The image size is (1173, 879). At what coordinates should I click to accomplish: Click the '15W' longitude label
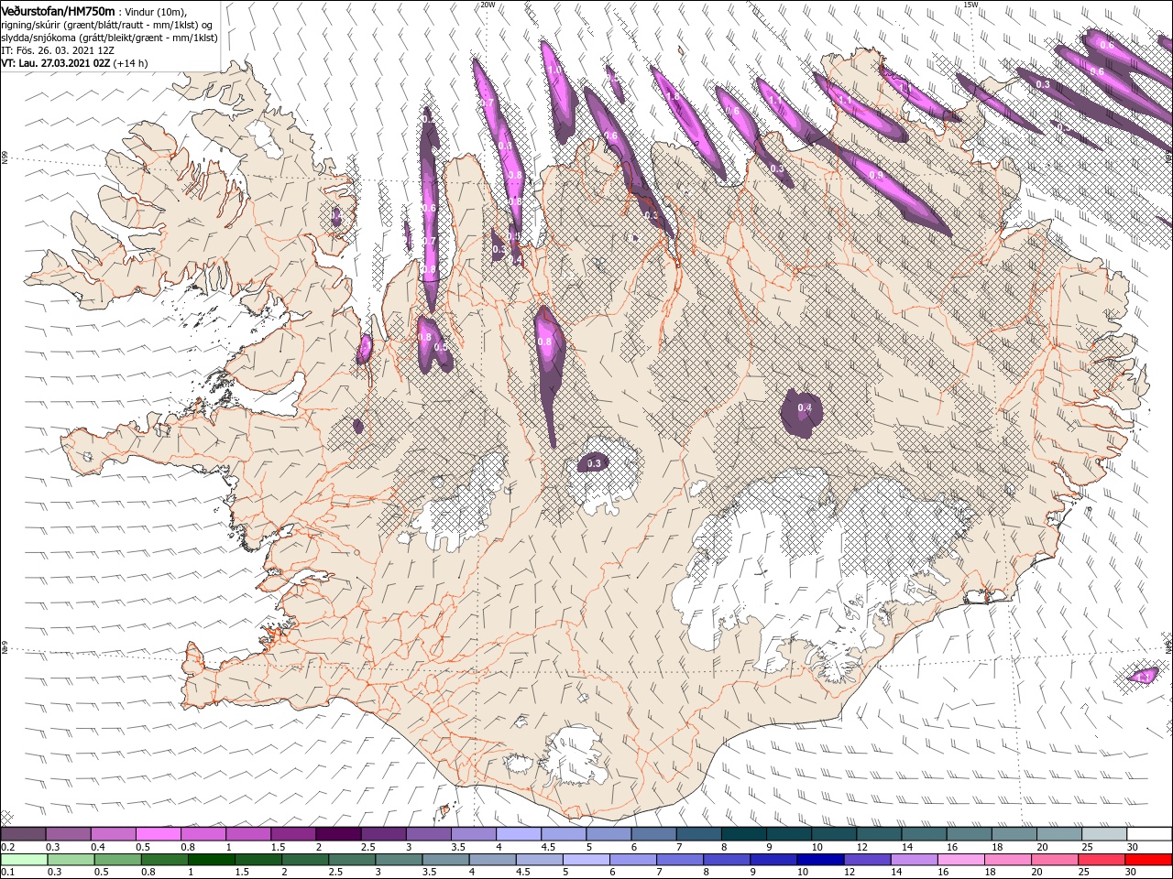(x=971, y=5)
